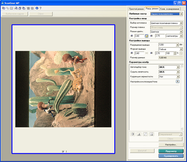Click the Параметры изобр heading
The image size is (187, 162).
pos(139,62)
